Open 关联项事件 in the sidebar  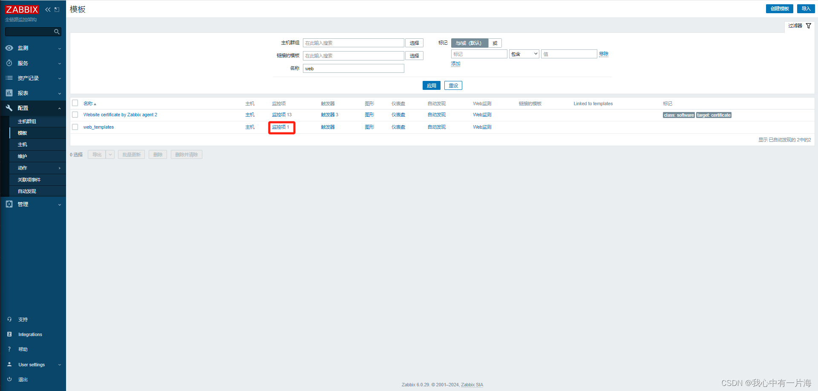coord(37,180)
